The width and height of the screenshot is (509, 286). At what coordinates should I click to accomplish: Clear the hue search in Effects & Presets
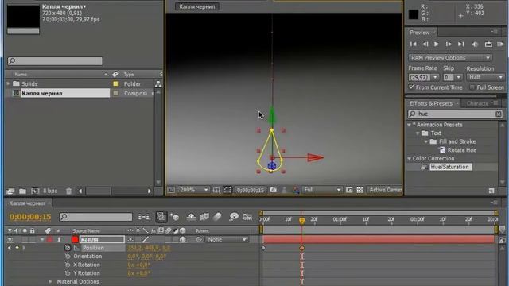pyautogui.click(x=499, y=114)
